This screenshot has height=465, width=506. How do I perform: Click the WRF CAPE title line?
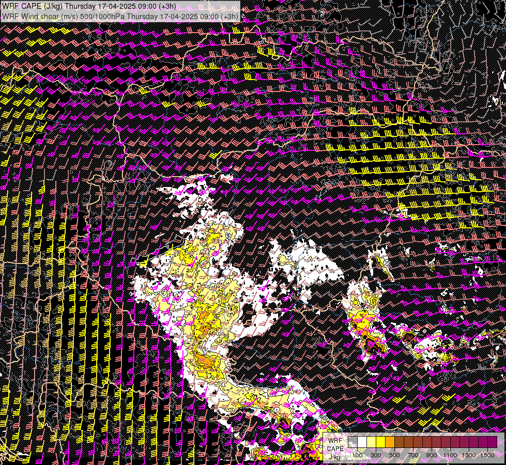pos(89,6)
